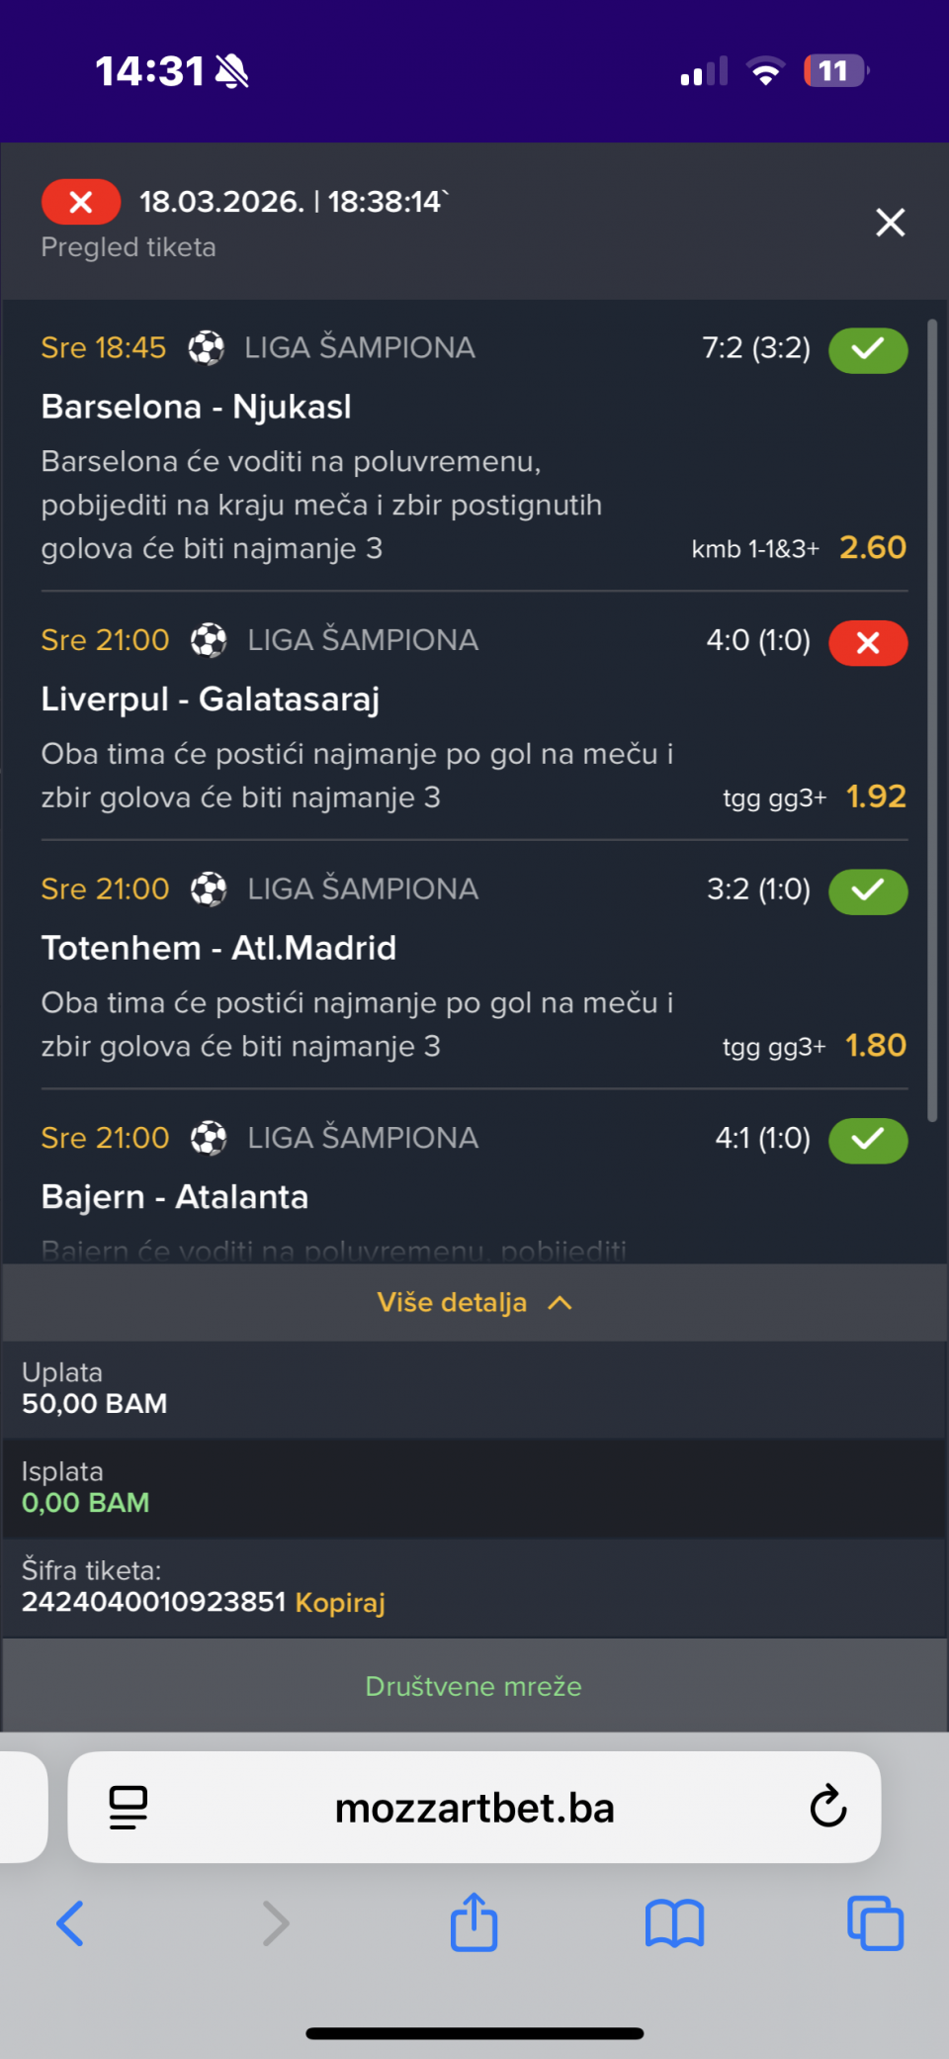Viewport: 949px width, 2059px height.
Task: Open the Safari share sheet
Action: tap(474, 1922)
